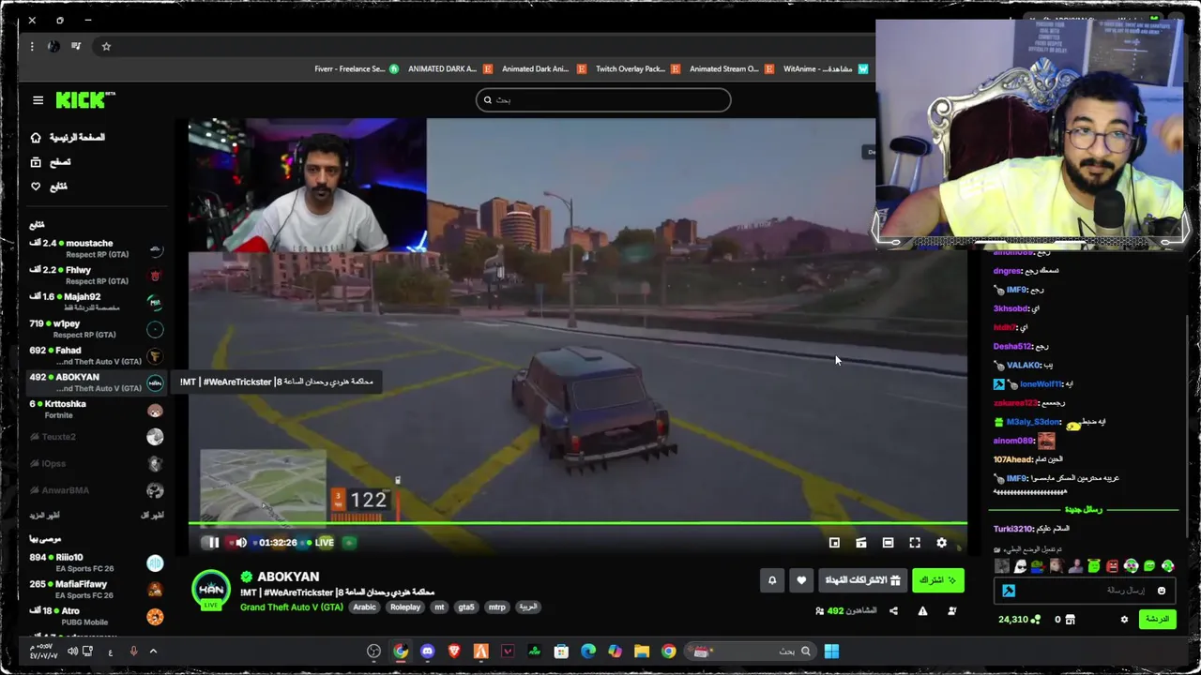This screenshot has width=1201, height=675.
Task: Open the emoji picker in chat
Action: tap(1162, 591)
